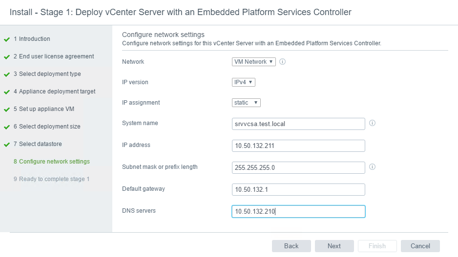Click the IP address input field
Image resolution: width=458 pixels, height=257 pixels.
click(x=298, y=146)
